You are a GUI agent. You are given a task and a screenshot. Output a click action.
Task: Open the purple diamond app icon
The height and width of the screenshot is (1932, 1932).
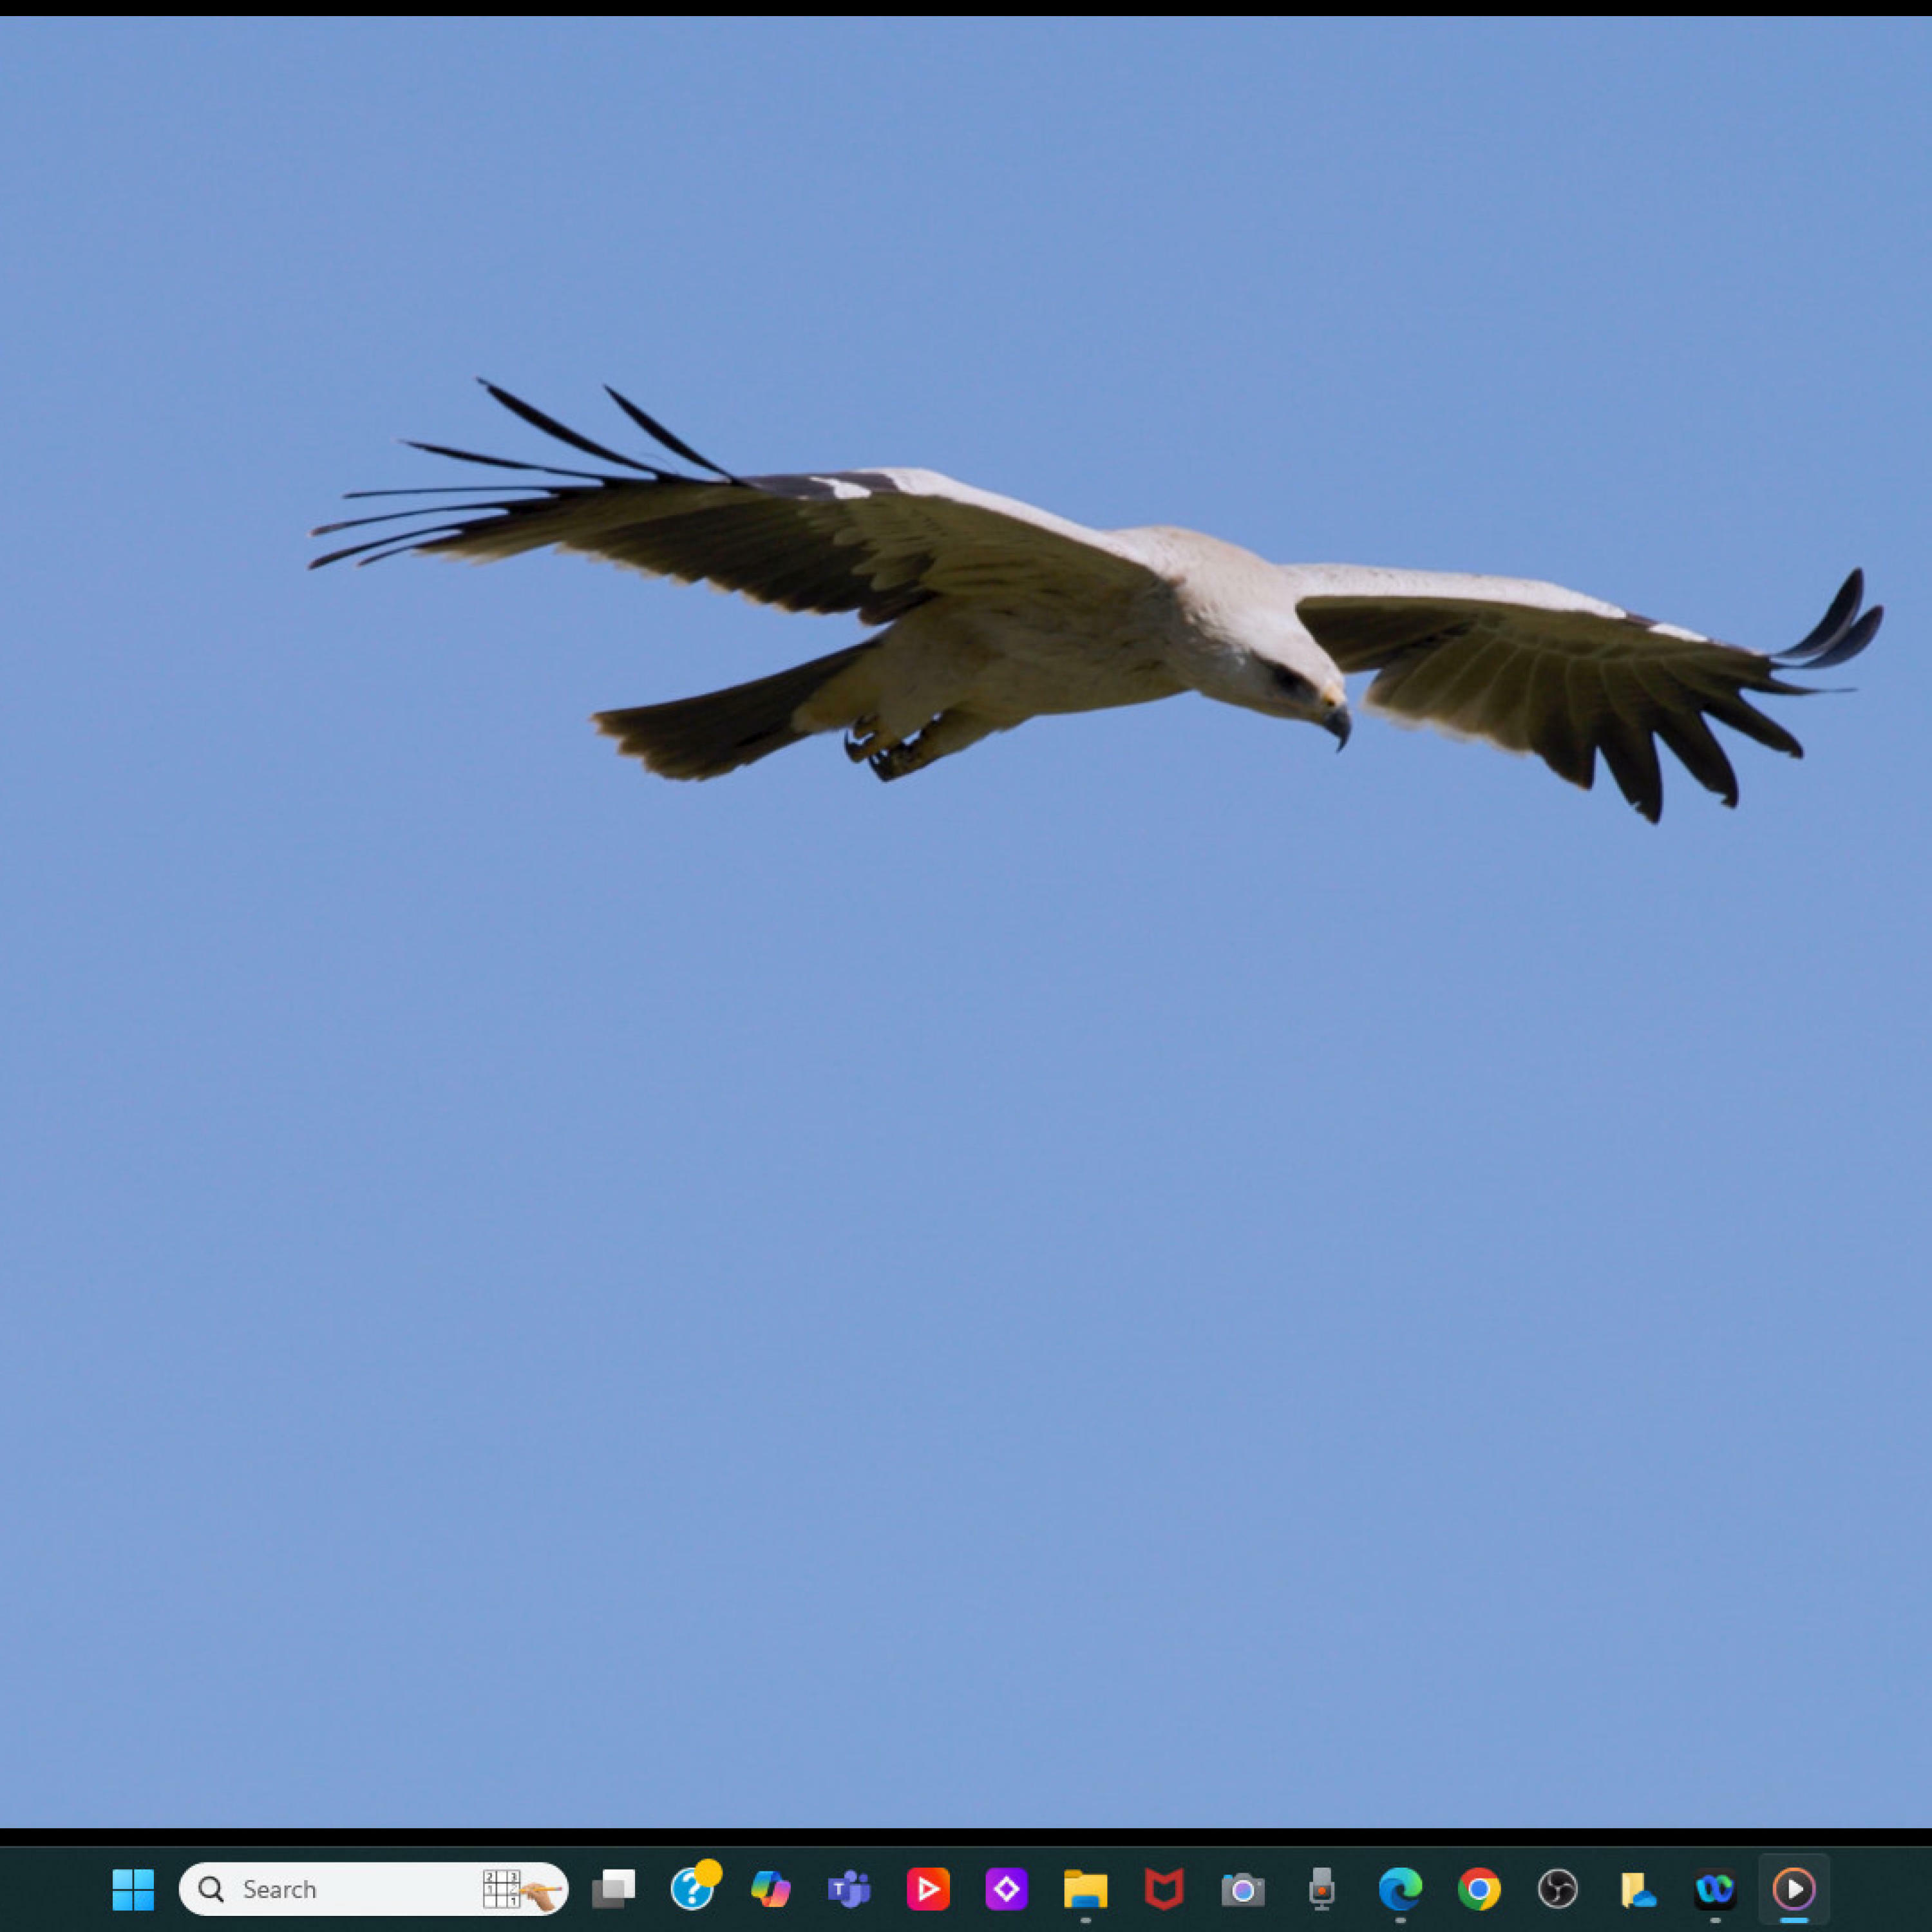tap(1006, 1889)
